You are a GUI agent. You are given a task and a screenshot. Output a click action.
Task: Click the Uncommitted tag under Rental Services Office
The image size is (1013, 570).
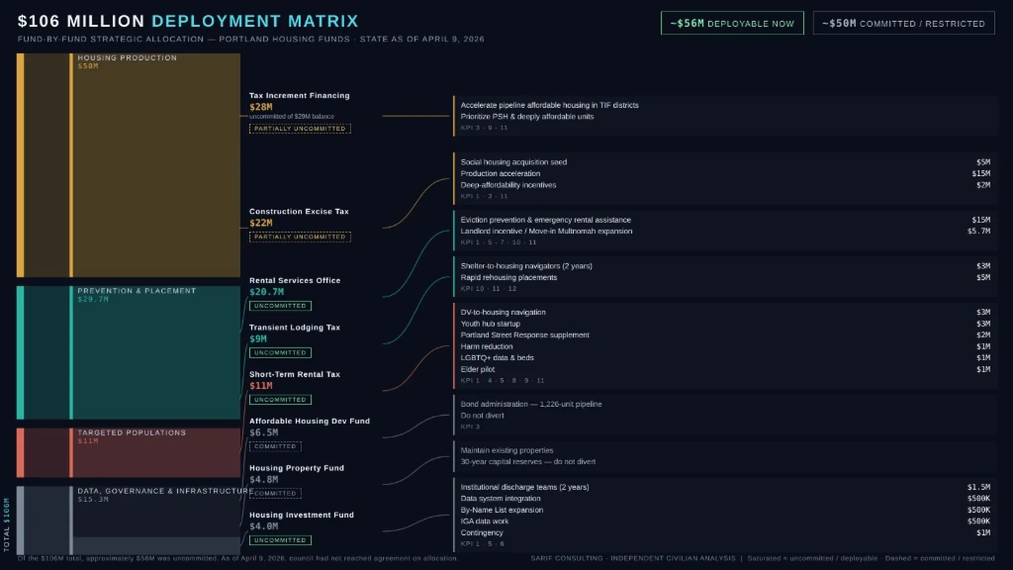tap(280, 306)
